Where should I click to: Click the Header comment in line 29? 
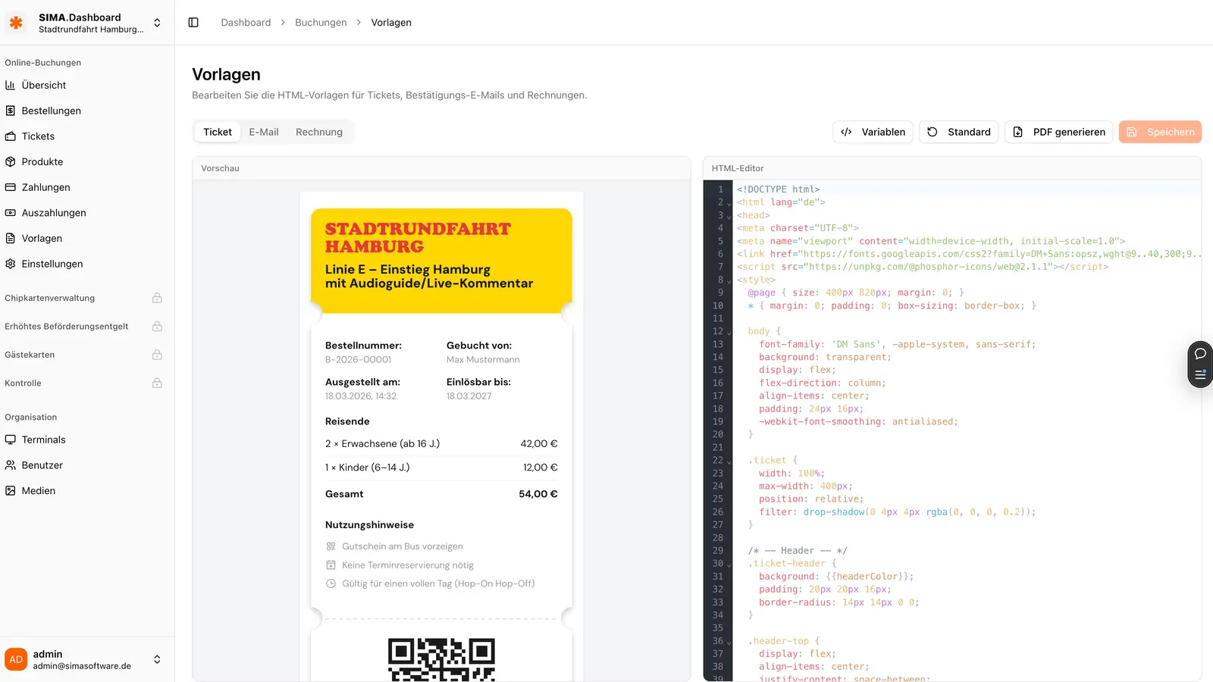tap(798, 551)
